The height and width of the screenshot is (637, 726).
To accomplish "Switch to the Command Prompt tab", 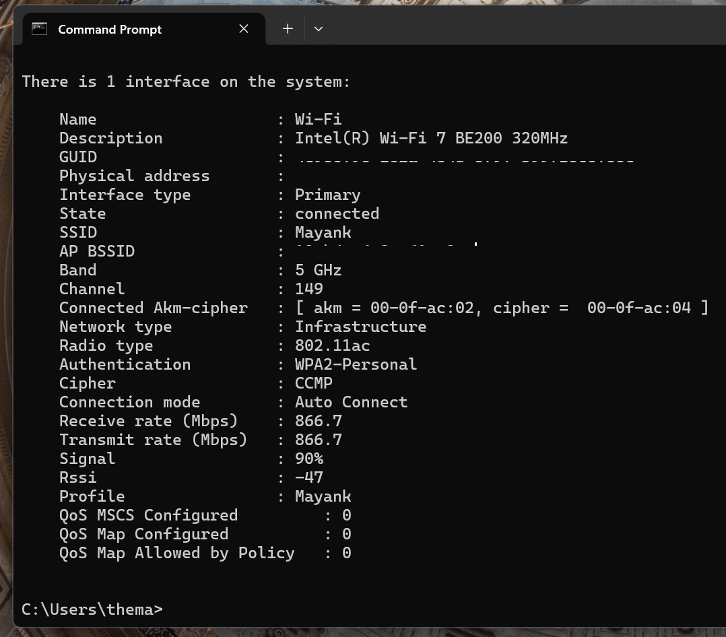I will click(x=121, y=29).
